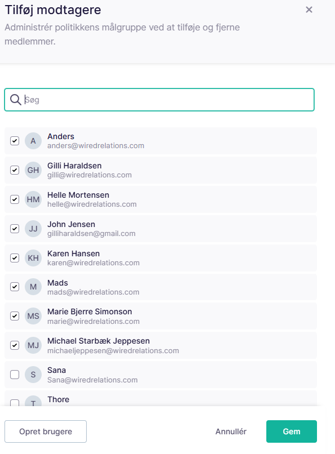Click the Anders avatar icon

coord(33,141)
